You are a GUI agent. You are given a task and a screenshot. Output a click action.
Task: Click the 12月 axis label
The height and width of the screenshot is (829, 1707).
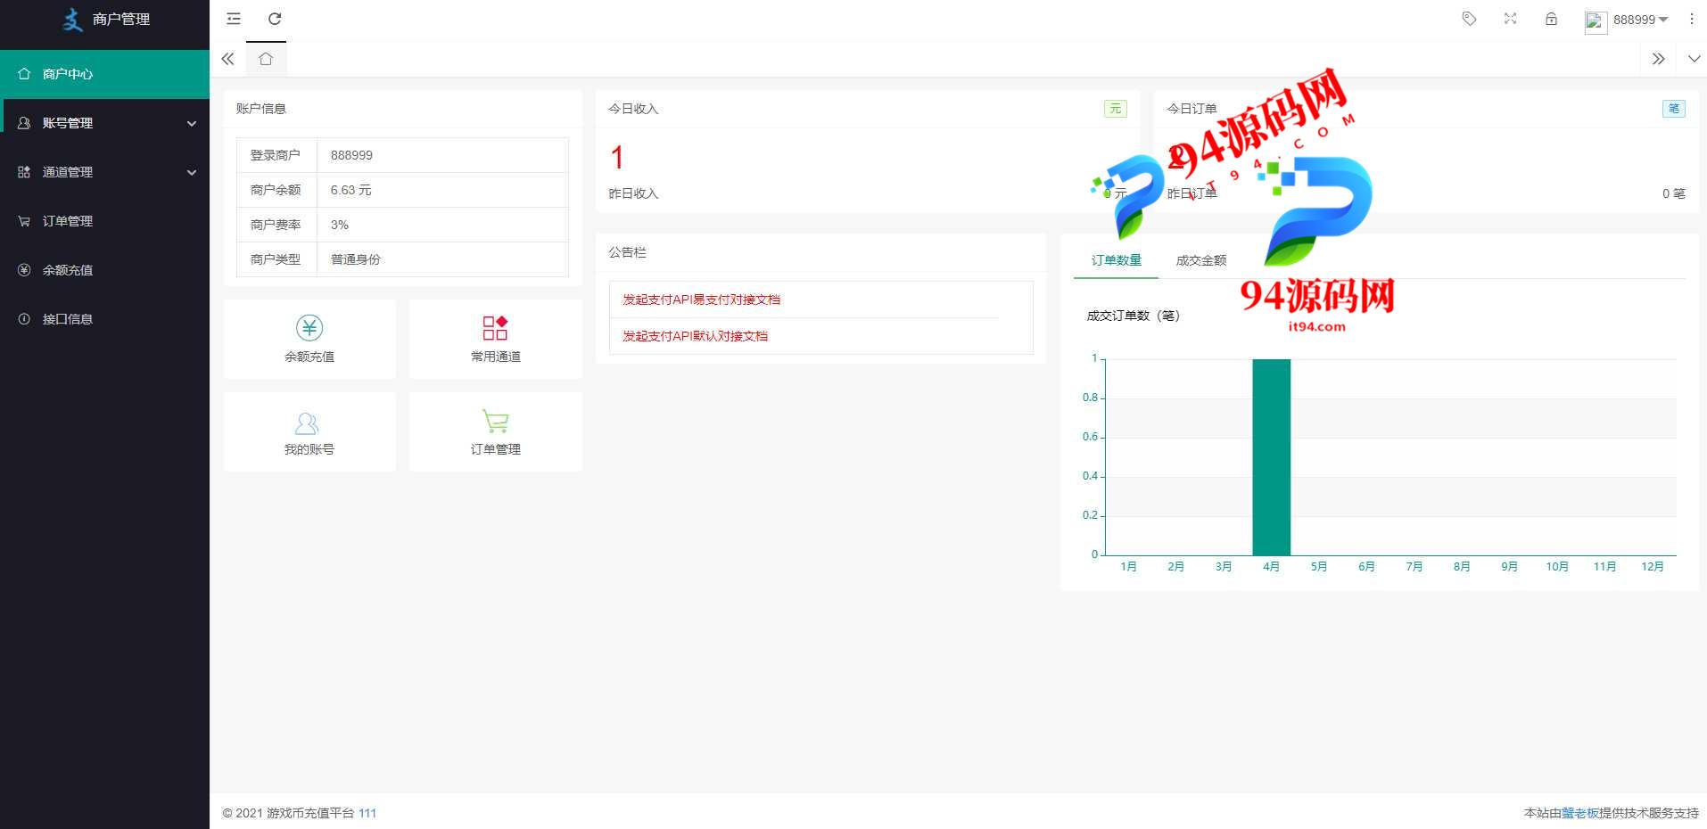coord(1652,567)
